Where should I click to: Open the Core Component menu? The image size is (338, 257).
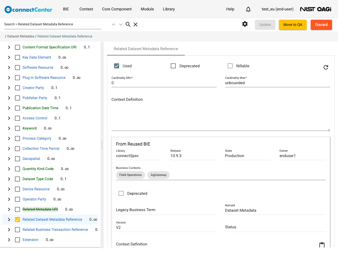pyautogui.click(x=117, y=9)
